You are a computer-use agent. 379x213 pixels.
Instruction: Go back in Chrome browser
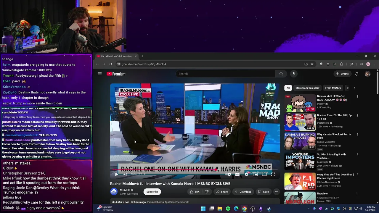[x=97, y=64]
